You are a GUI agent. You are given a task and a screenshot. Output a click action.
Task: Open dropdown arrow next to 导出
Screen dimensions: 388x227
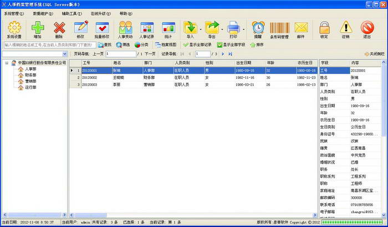pyautogui.click(x=222, y=29)
